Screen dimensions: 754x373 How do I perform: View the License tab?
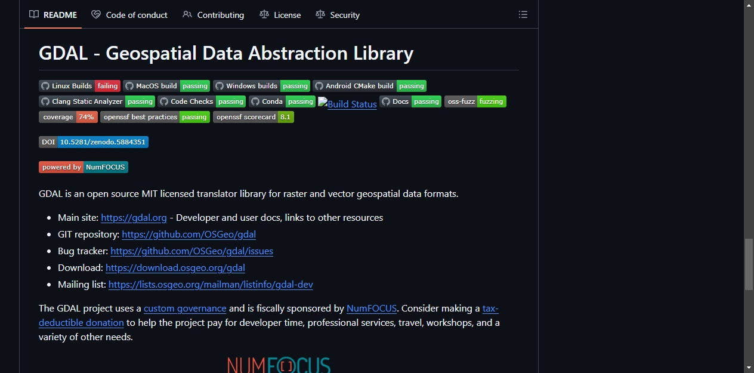280,15
